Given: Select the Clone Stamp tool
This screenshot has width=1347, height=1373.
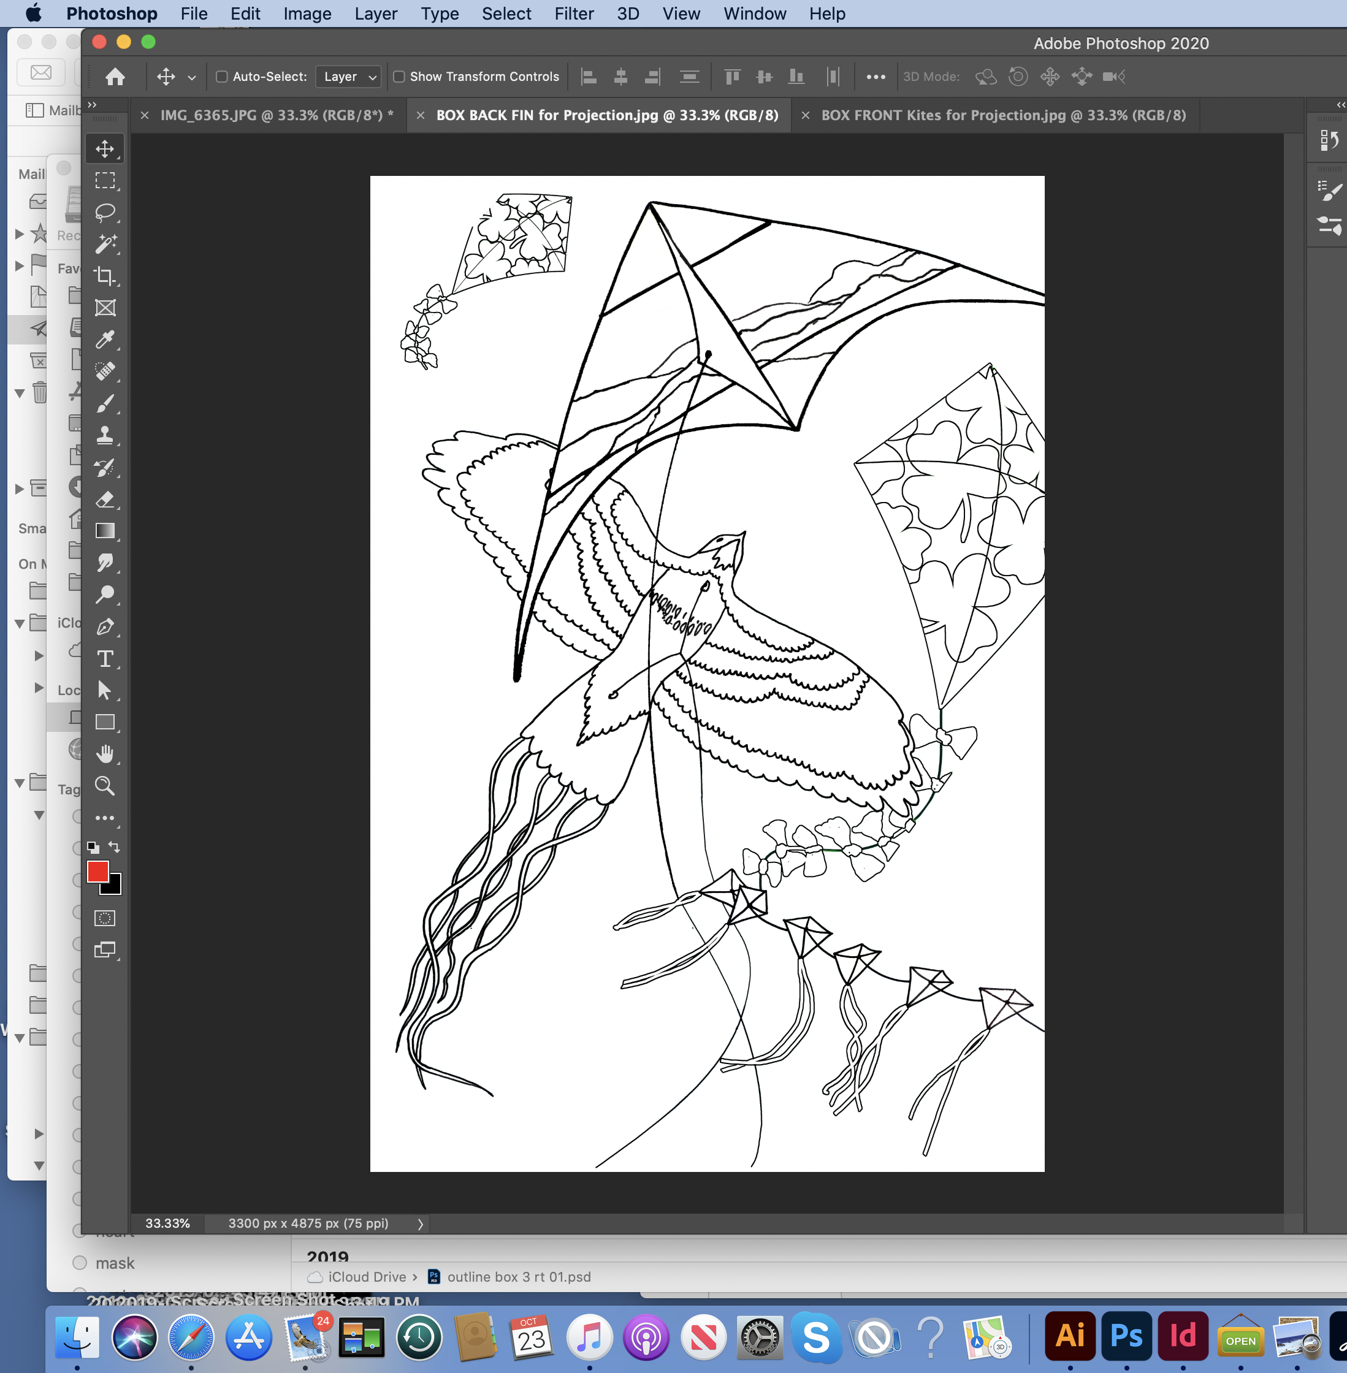Looking at the screenshot, I should point(105,435).
